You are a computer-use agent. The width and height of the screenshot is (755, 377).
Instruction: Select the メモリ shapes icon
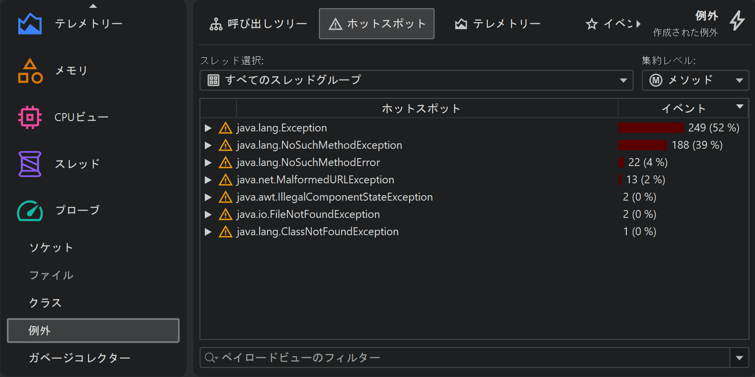point(30,71)
